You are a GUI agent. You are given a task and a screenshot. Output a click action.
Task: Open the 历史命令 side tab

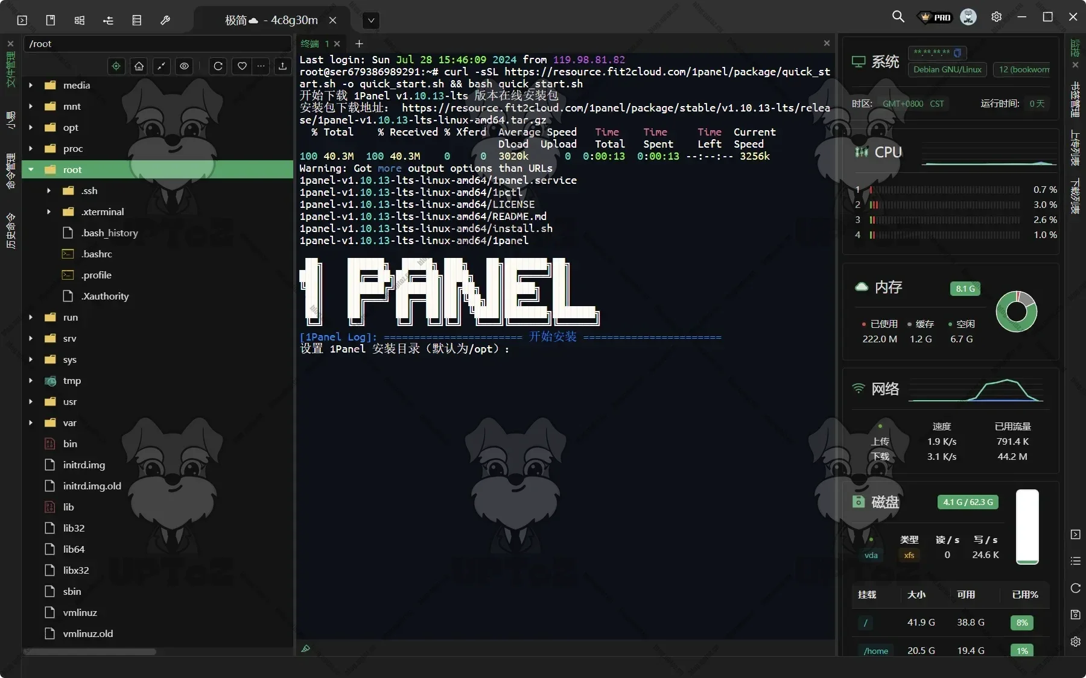pos(10,230)
